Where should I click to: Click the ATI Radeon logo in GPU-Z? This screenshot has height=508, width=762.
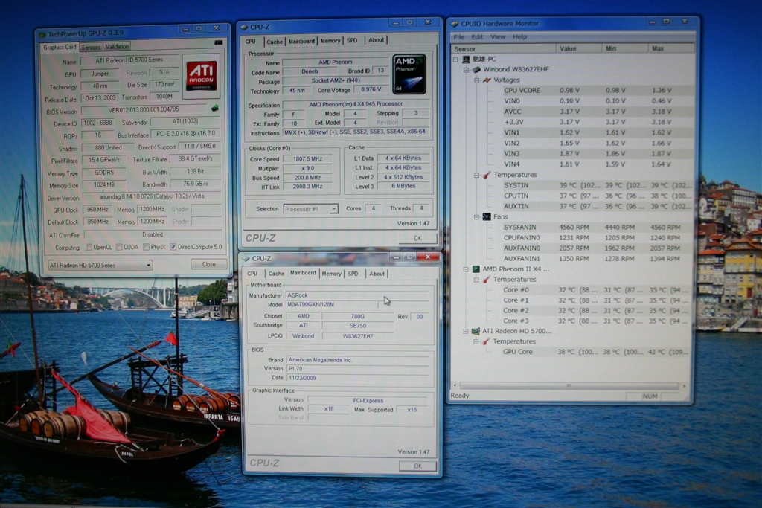coord(201,75)
